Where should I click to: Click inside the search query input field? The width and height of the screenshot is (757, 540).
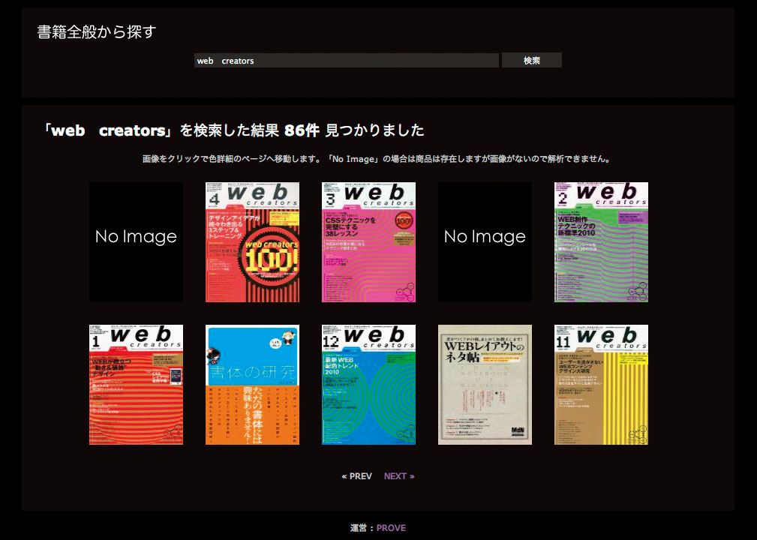[347, 60]
